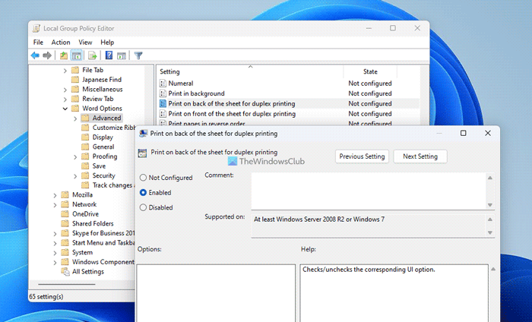Image resolution: width=532 pixels, height=322 pixels.
Task: Click the Shared Folders folder icon
Action: tap(65, 223)
